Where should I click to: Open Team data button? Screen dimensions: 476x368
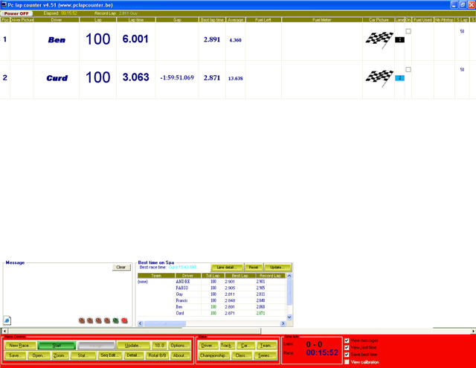(x=266, y=346)
